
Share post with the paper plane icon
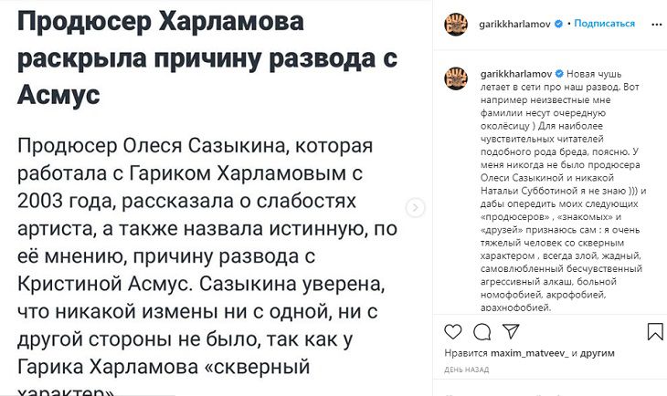point(509,332)
